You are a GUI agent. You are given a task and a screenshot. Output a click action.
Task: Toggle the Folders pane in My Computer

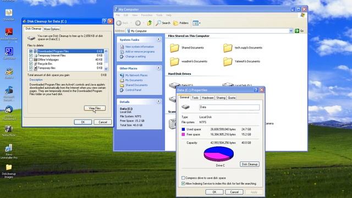[x=181, y=23]
